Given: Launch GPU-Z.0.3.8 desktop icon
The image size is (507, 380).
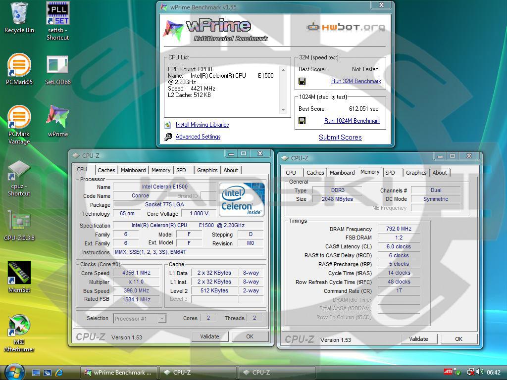Looking at the screenshot, I should coord(19,226).
